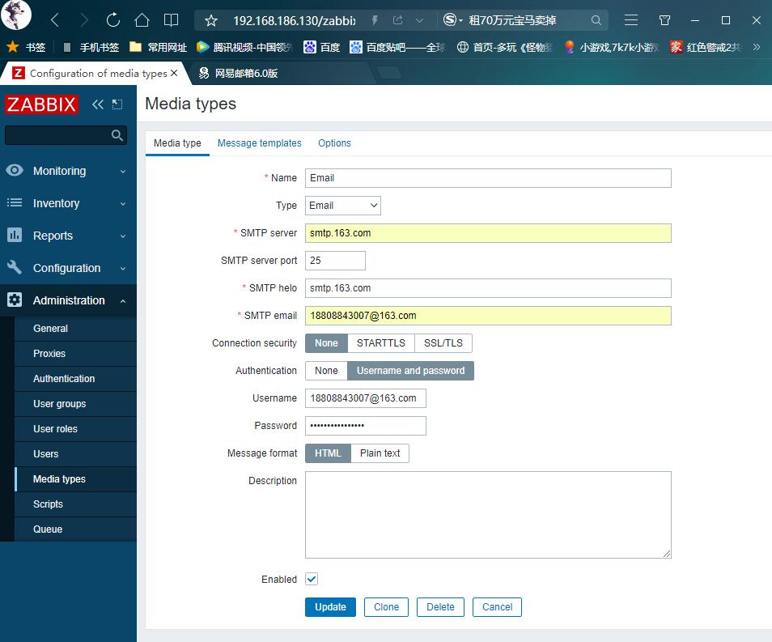772x642 pixels.
Task: Click the skin shirt icon in title bar
Action: point(664,20)
